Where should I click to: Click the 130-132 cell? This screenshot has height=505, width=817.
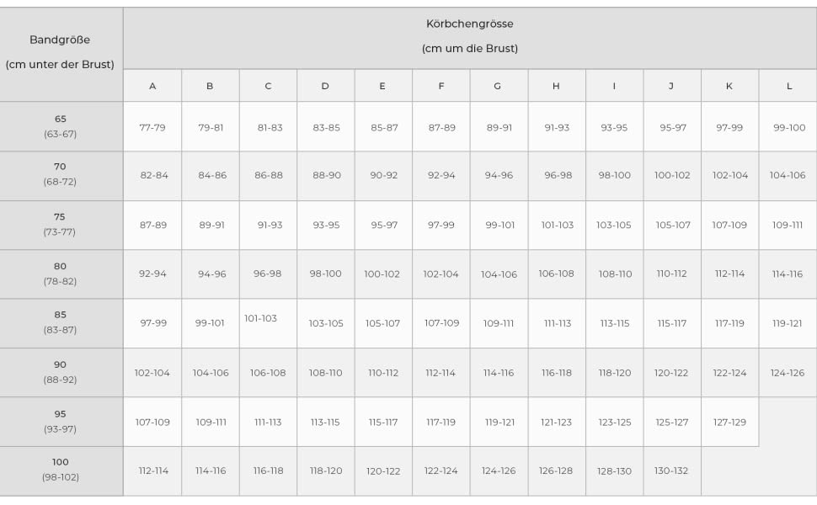click(x=671, y=470)
